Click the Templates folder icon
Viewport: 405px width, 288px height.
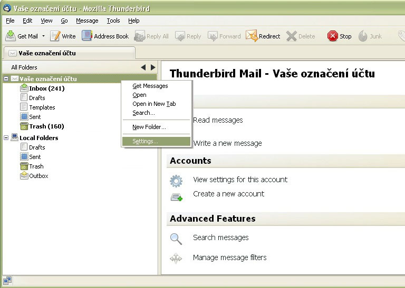(24, 107)
